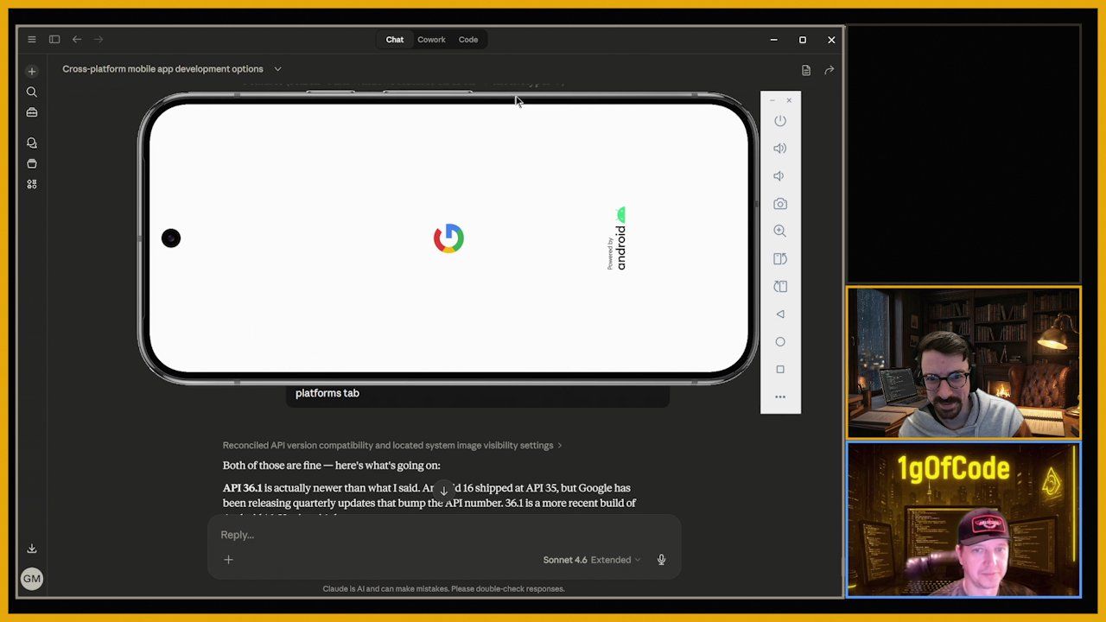The image size is (1106, 622).
Task: Click into the Reply message field
Action: tap(444, 535)
